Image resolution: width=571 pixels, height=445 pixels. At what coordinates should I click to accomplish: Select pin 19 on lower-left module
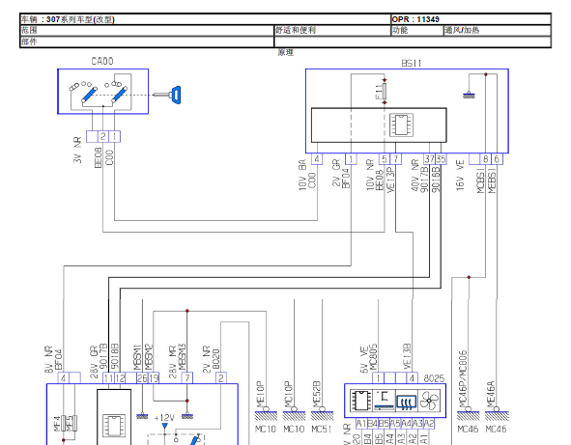[154, 378]
